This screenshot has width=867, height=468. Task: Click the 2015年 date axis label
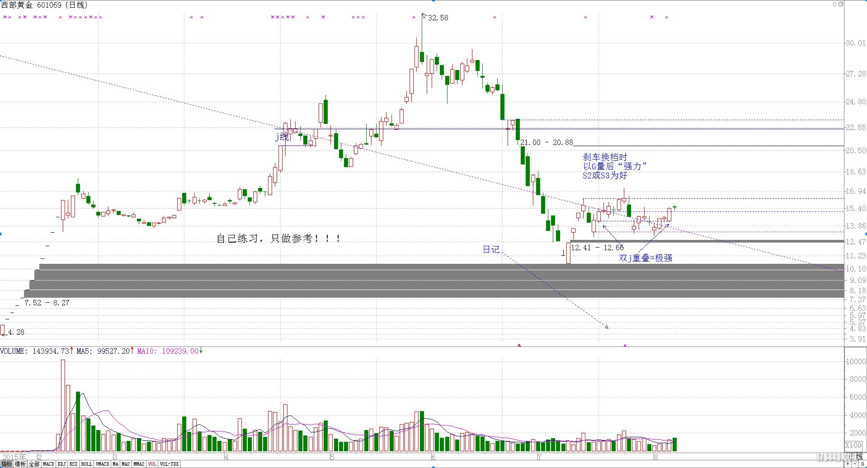point(14,457)
